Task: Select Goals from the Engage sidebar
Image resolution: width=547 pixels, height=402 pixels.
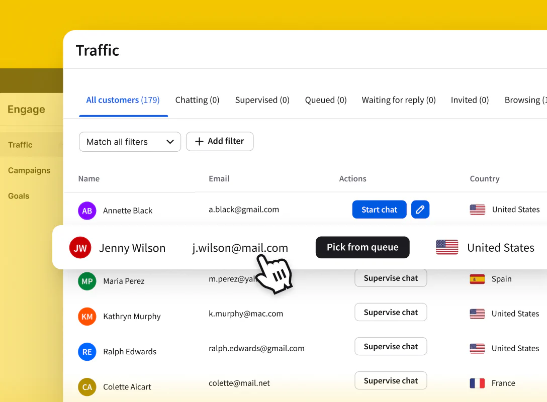Action: (19, 196)
